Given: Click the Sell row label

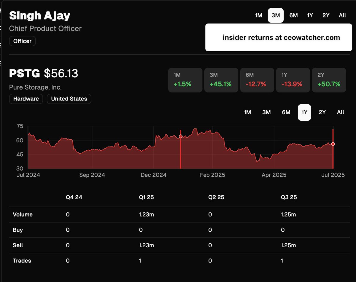Looking at the screenshot, I should [18, 245].
